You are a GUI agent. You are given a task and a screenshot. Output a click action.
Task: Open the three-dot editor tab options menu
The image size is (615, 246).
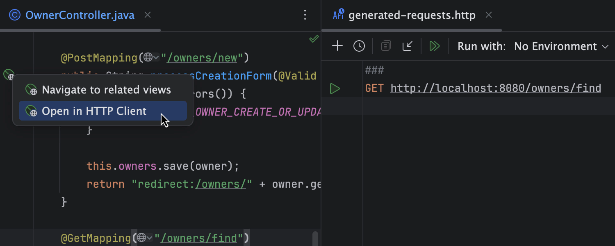305,15
